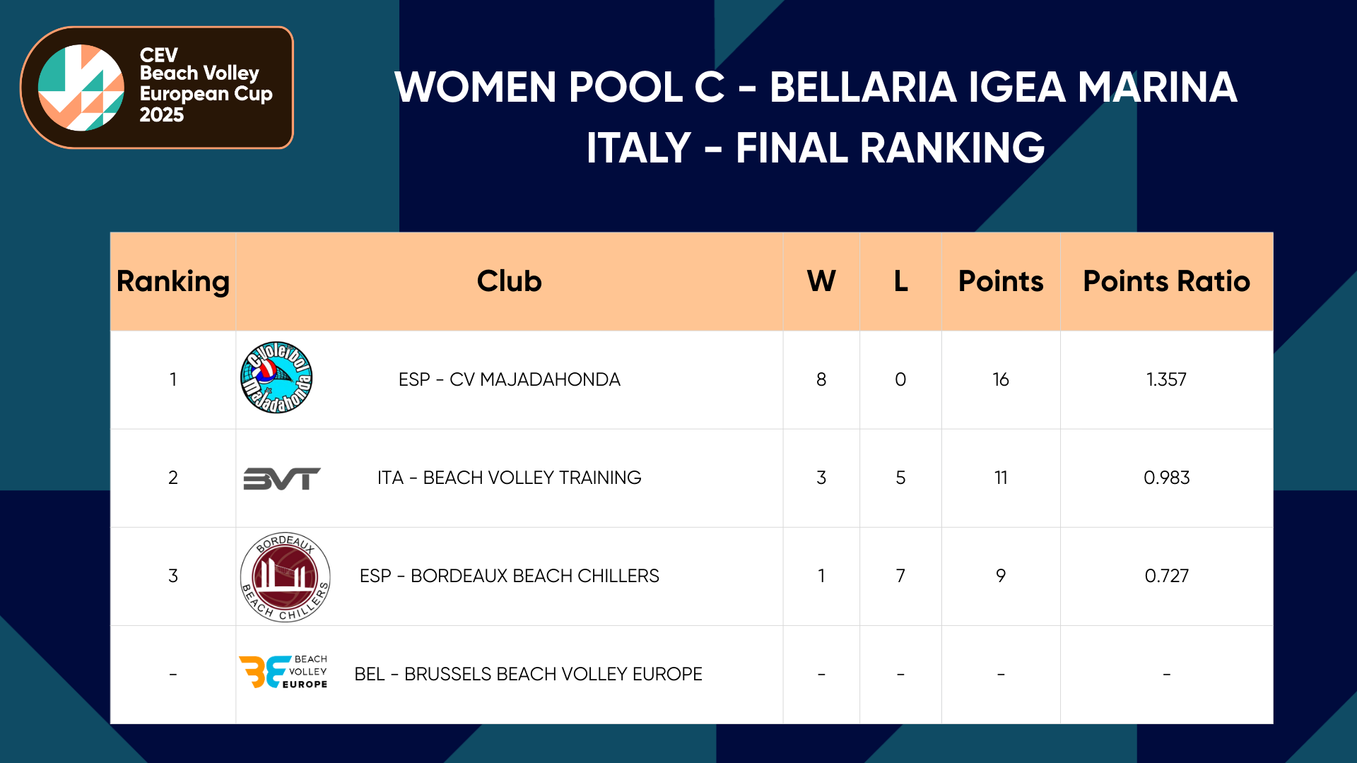This screenshot has width=1357, height=763.
Task: Select ESP - CV MAJADAHONDA club name
Action: pyautogui.click(x=509, y=379)
